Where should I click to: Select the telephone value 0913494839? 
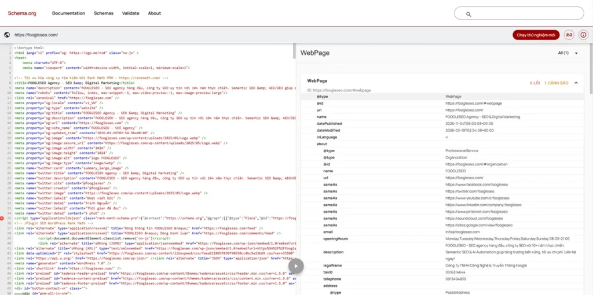(x=455, y=279)
